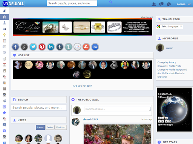The image size is (193, 144).
Task: Click the globe notifications icon
Action: pyautogui.click(x=168, y=4)
